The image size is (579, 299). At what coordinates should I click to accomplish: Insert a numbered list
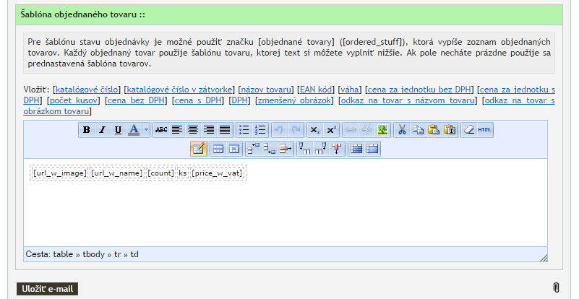261,130
